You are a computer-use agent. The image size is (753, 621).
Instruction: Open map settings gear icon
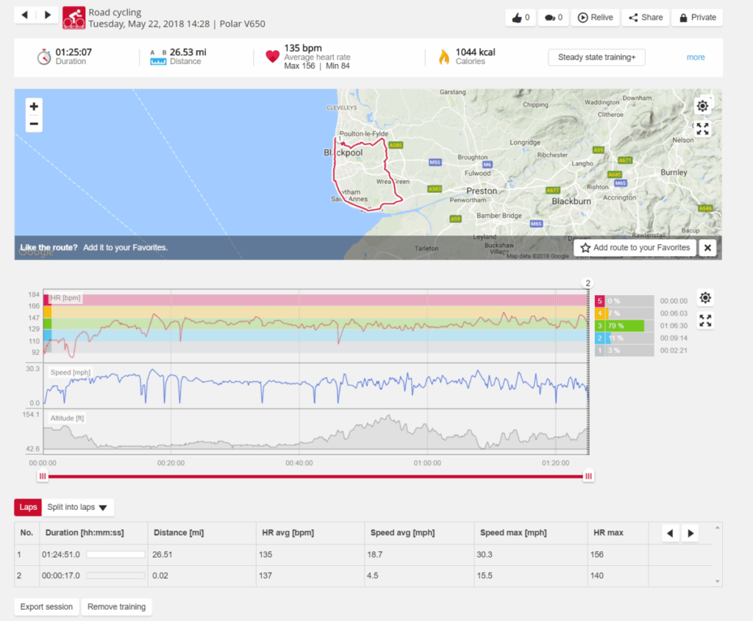point(702,106)
